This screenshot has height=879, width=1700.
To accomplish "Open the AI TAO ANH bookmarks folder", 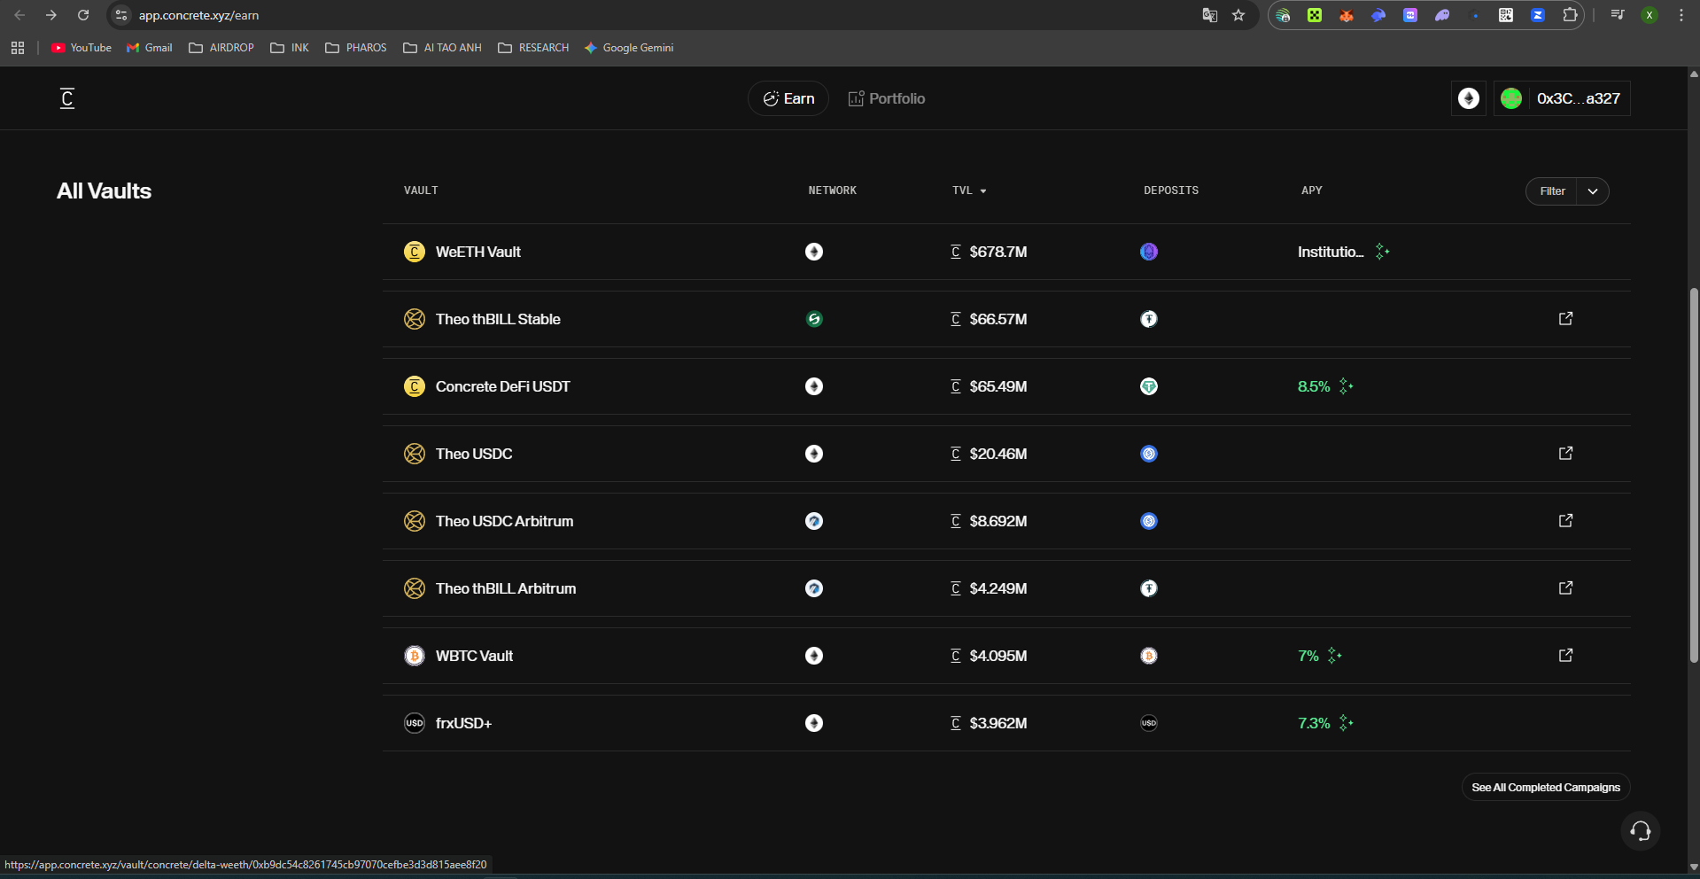I will pyautogui.click(x=442, y=48).
